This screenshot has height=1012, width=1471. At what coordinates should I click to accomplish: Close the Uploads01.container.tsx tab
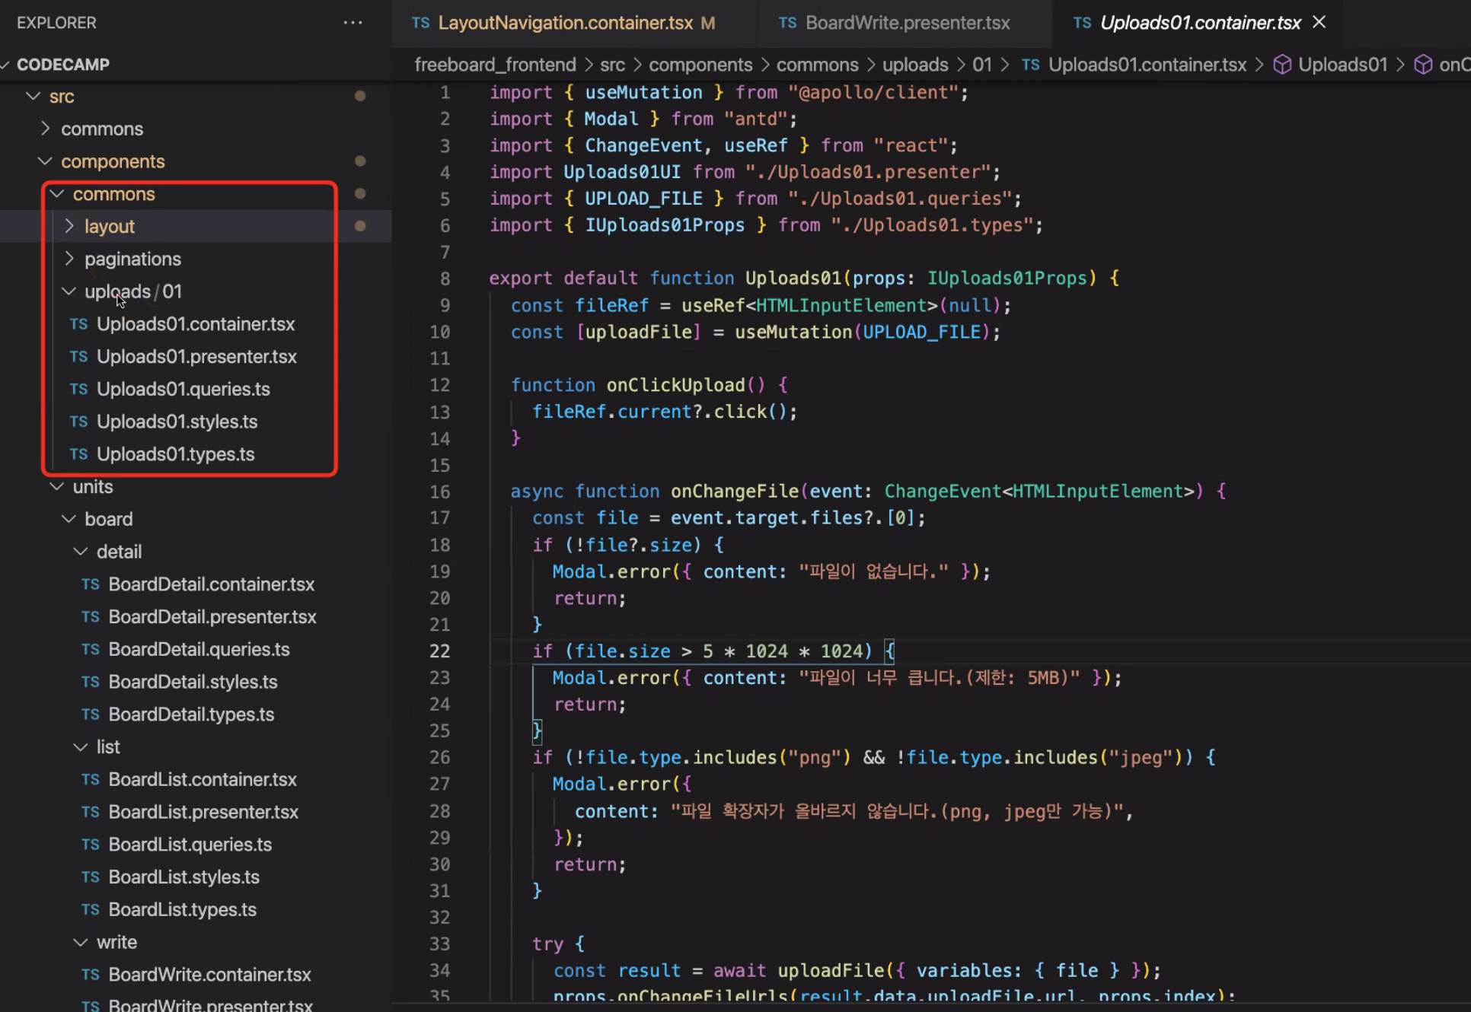1319,23
